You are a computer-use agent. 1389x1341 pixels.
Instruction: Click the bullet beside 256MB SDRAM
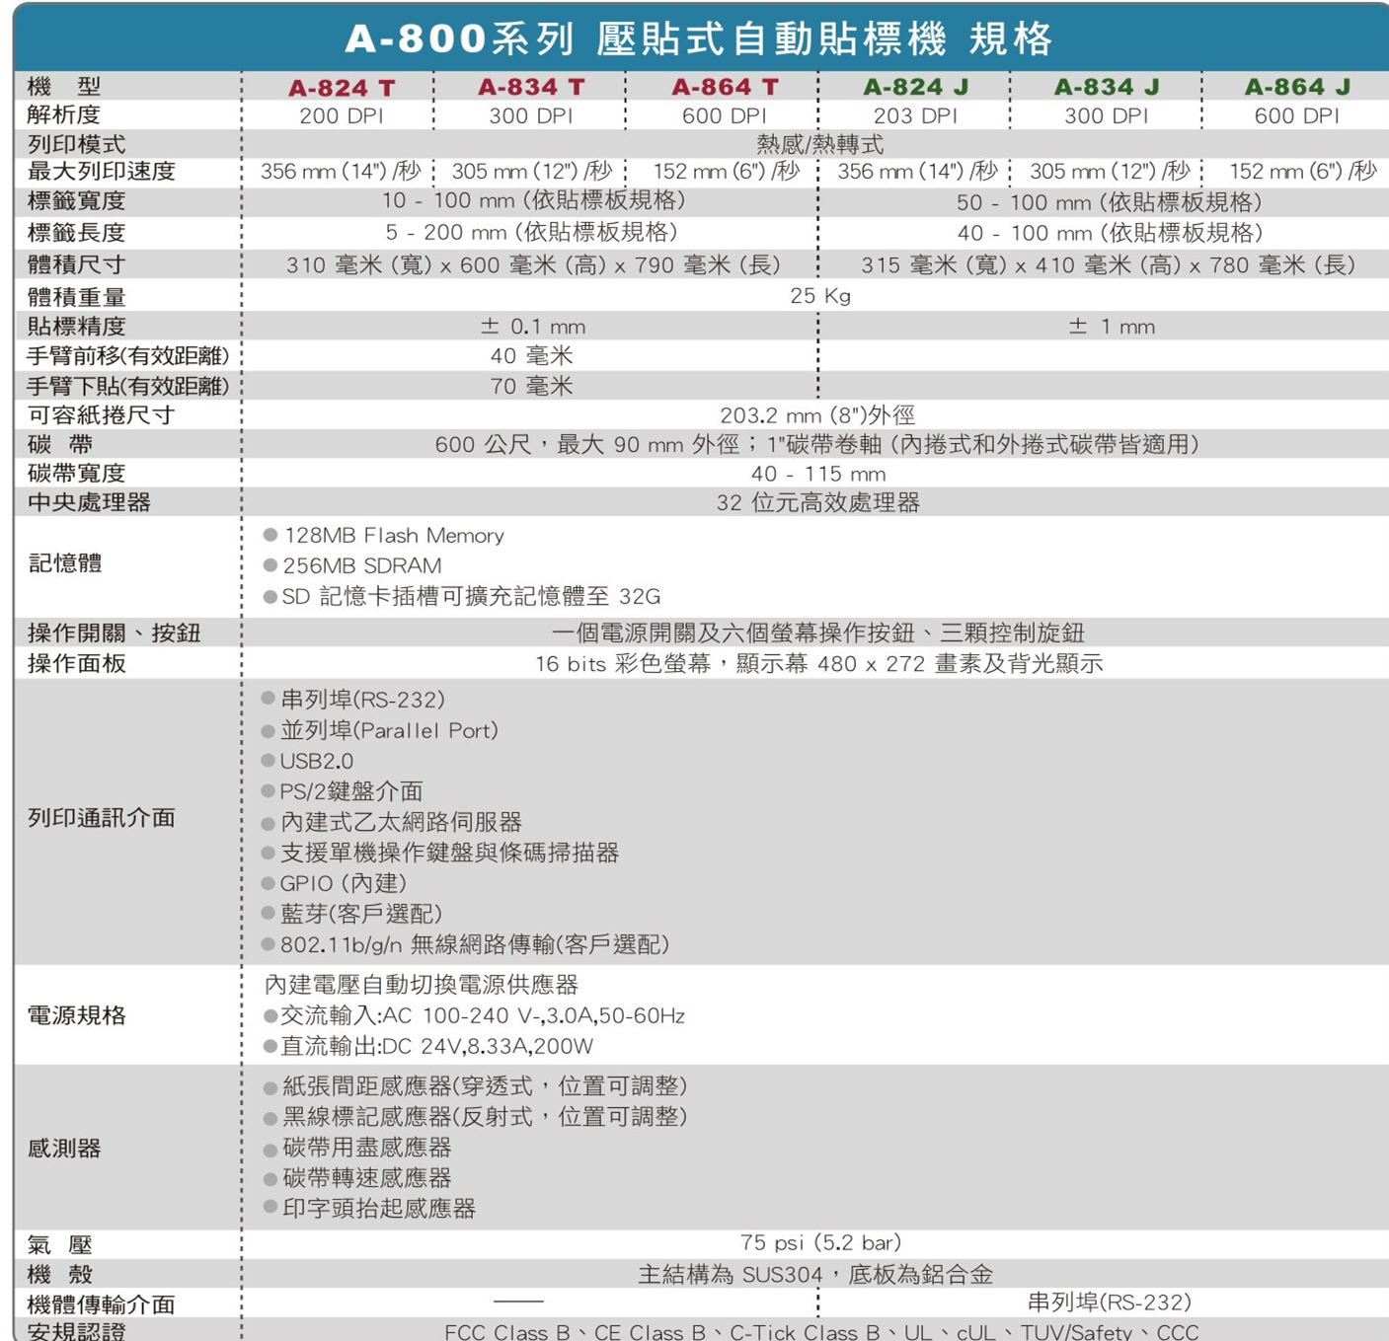[x=267, y=566]
